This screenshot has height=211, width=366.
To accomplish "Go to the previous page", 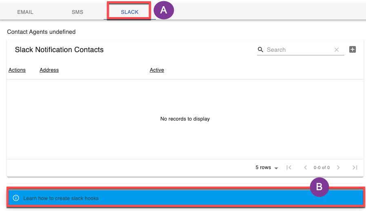I will (x=305, y=168).
